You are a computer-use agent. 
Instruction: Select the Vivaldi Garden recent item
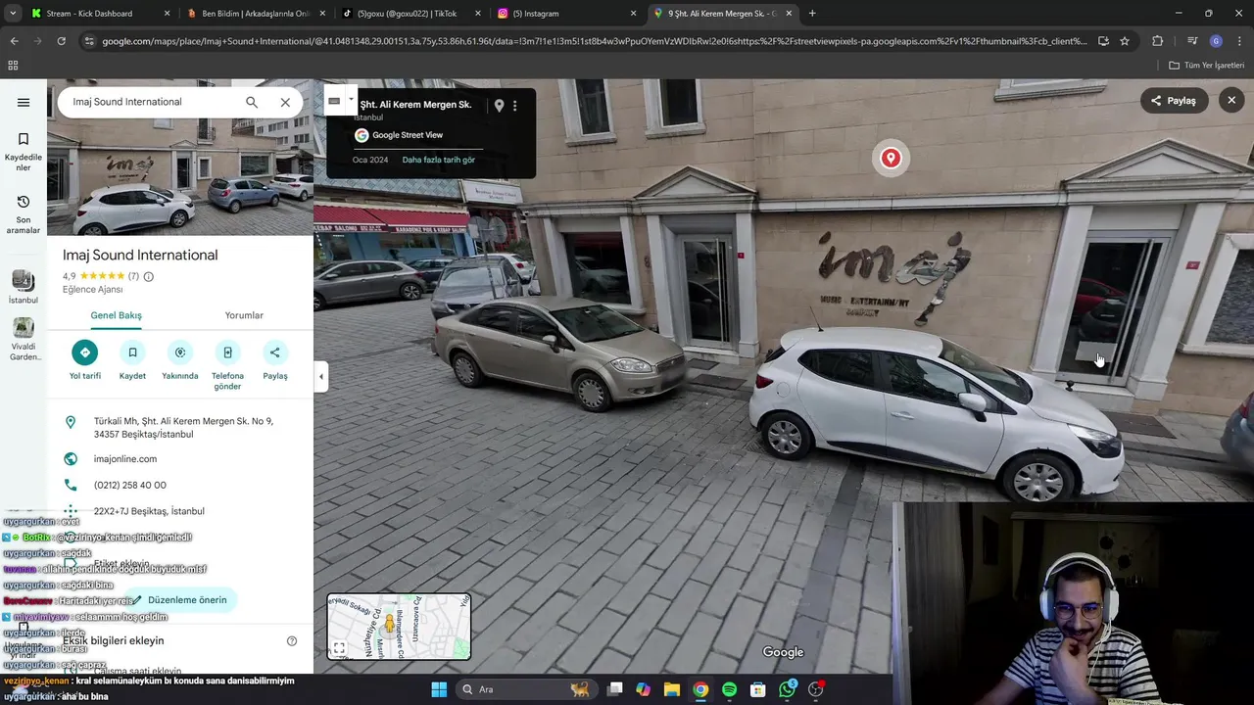pyautogui.click(x=25, y=339)
